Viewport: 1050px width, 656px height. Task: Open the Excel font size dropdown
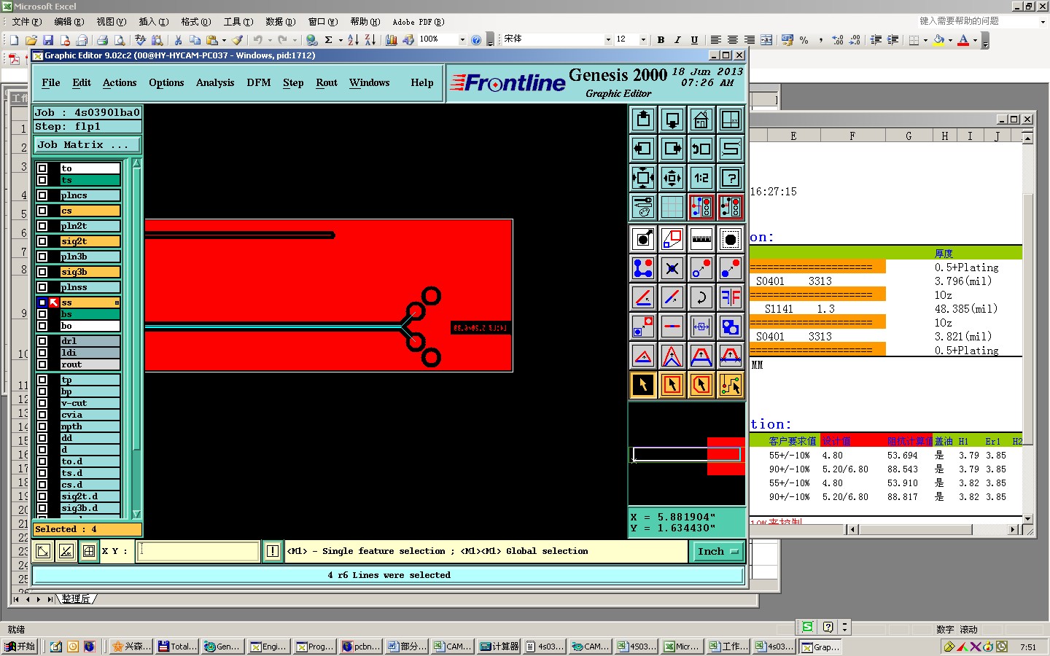(x=643, y=39)
